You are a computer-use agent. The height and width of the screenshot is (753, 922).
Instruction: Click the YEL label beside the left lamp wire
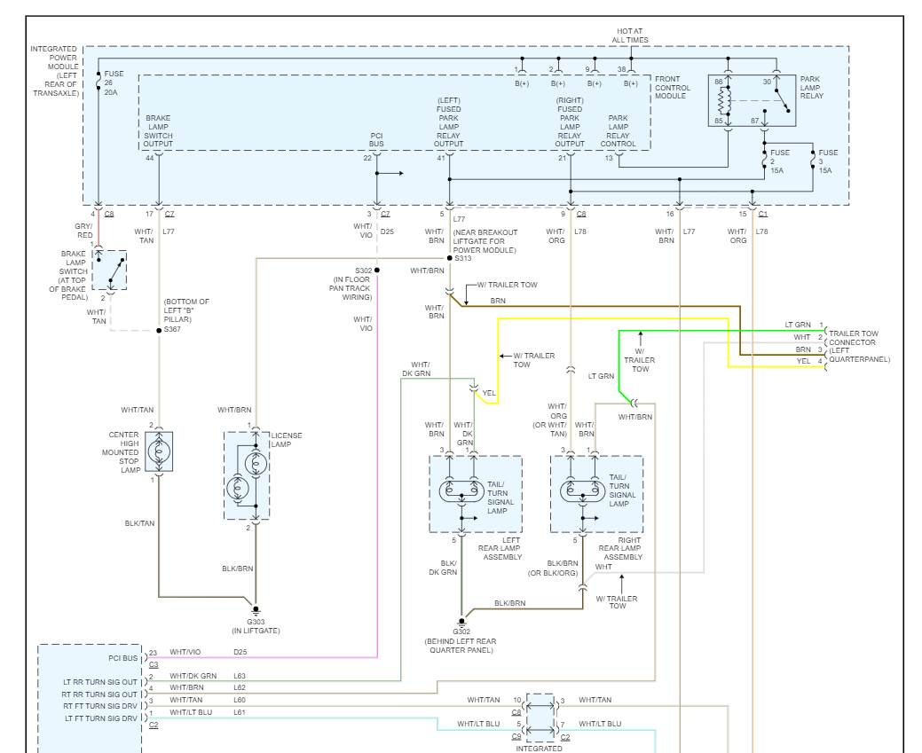click(489, 393)
